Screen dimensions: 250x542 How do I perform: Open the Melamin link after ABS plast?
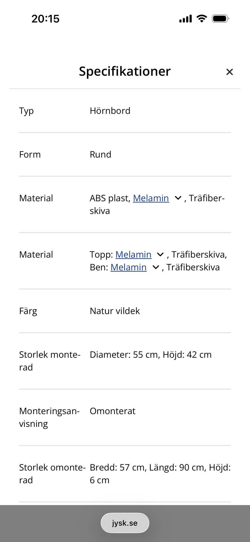click(x=151, y=198)
